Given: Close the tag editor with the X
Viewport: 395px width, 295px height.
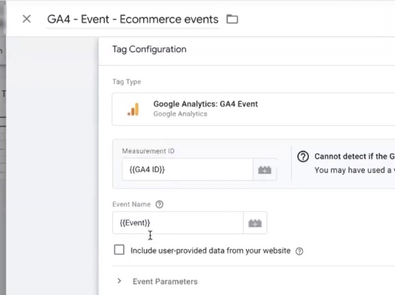Looking at the screenshot, I should tap(26, 19).
